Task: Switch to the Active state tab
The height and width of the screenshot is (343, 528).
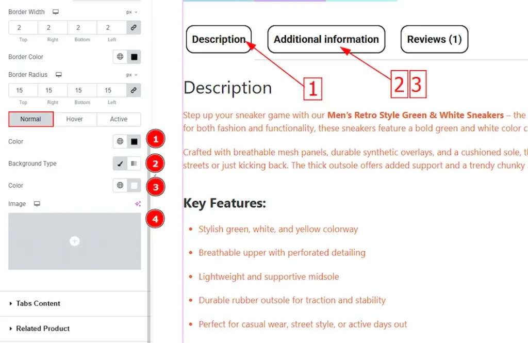Action: [x=119, y=119]
